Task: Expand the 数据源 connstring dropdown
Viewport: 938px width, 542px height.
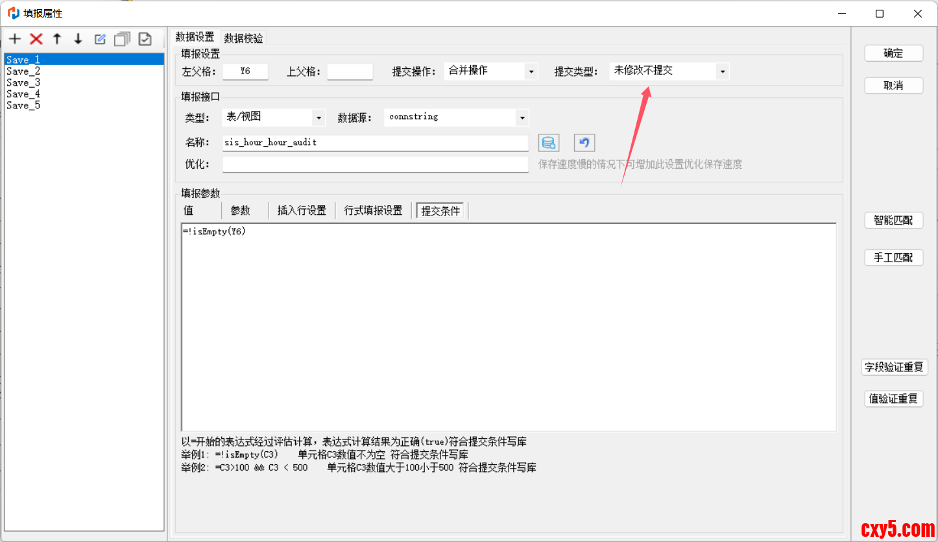Action: [x=522, y=117]
